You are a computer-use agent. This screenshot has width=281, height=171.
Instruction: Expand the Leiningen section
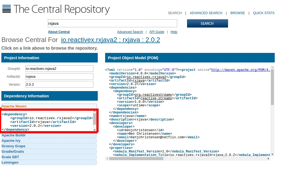tap(49, 162)
